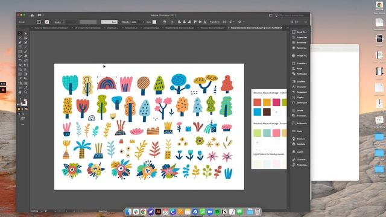This screenshot has height=217, width=386.
Task: Open the Glyphs panel
Action: pos(299,98)
